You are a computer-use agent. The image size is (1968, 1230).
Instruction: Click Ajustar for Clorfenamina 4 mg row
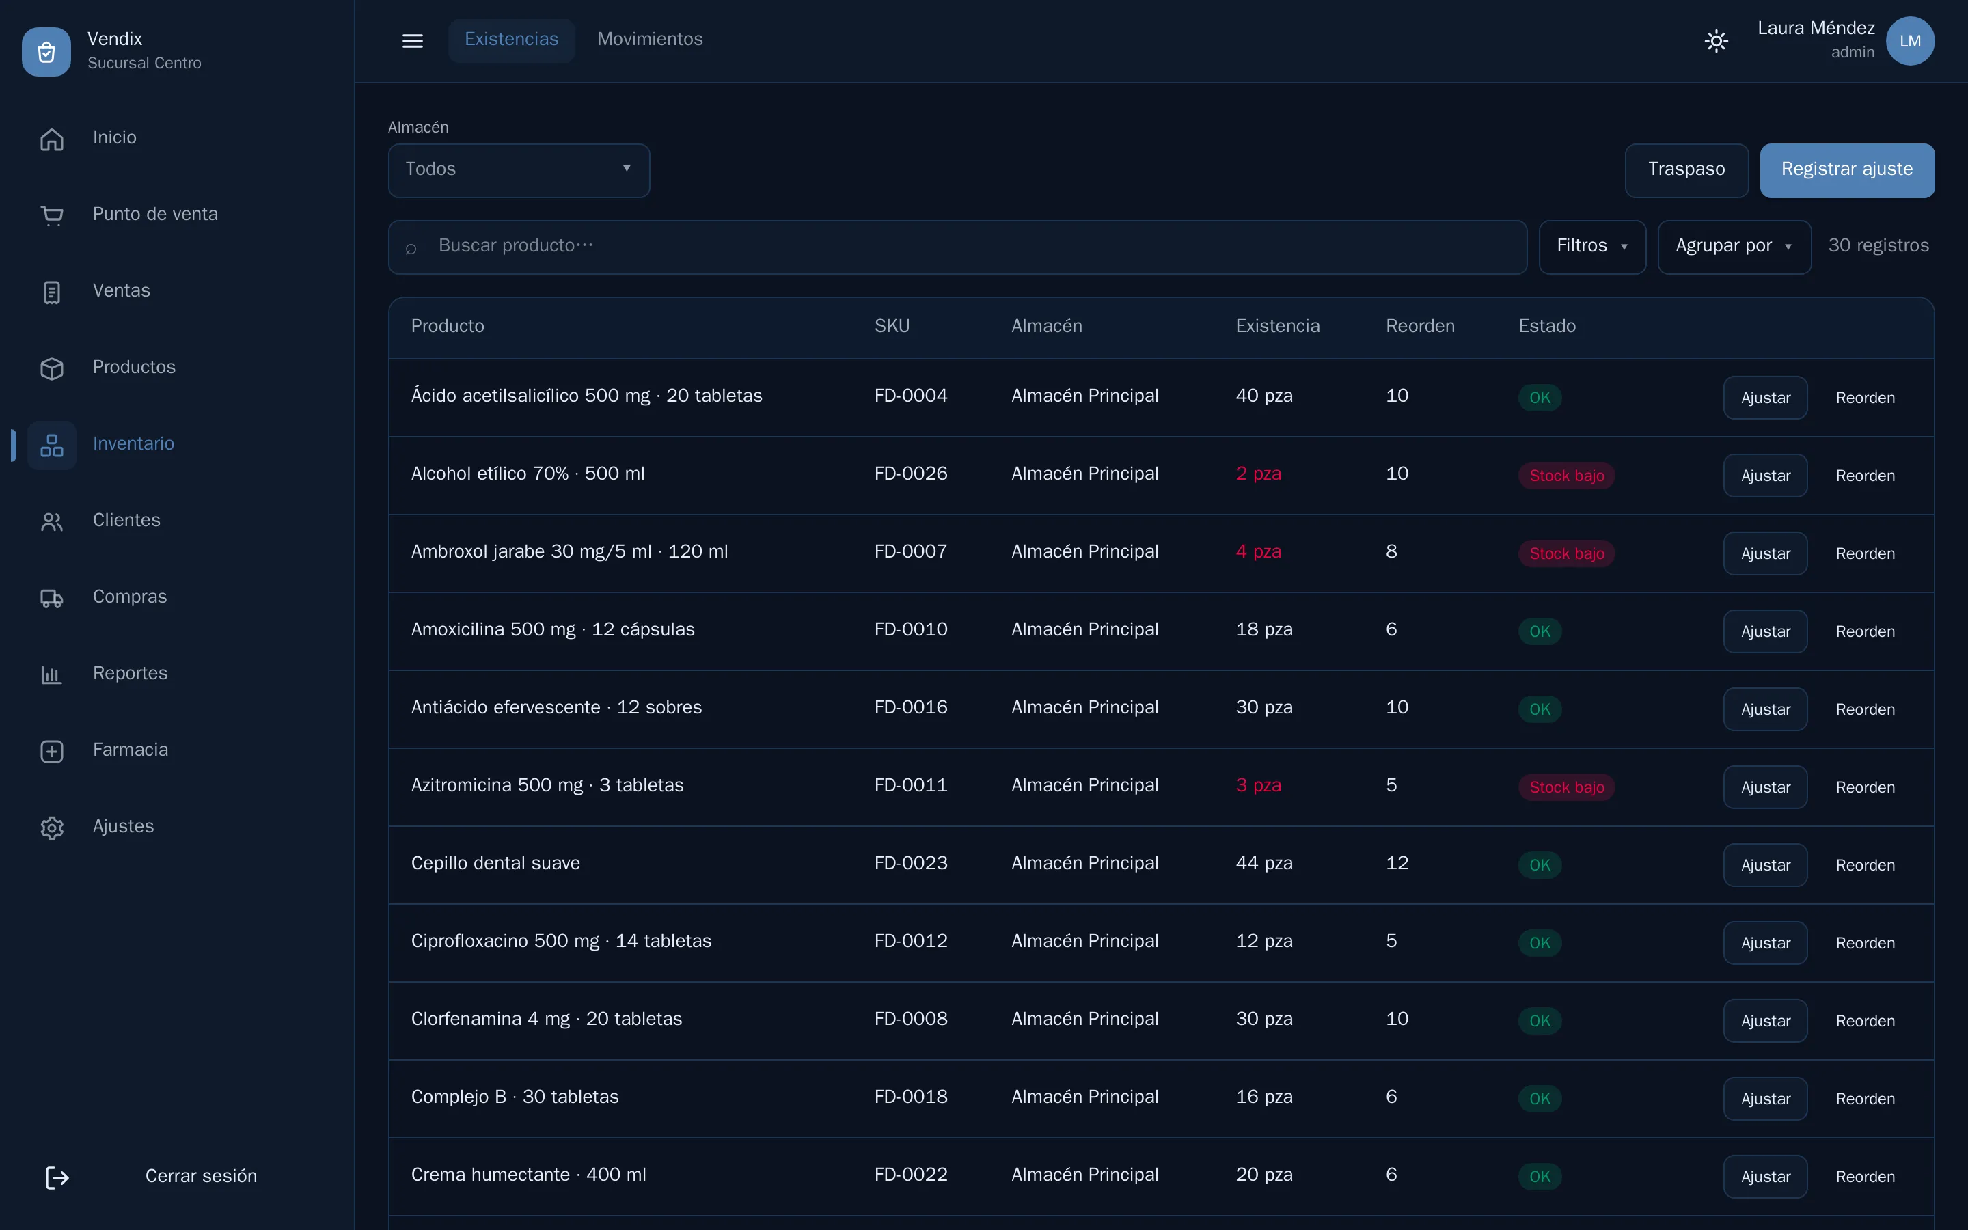coord(1764,1021)
